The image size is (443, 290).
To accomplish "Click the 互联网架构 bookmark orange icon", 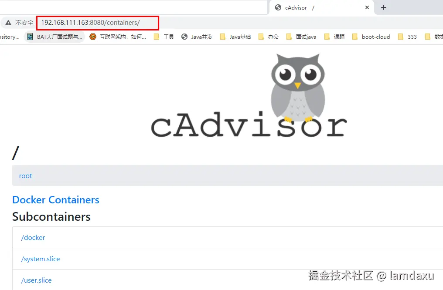I will (93, 37).
